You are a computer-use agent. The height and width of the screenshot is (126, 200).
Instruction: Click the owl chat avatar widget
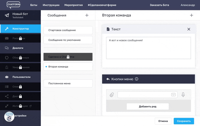click(x=9, y=117)
